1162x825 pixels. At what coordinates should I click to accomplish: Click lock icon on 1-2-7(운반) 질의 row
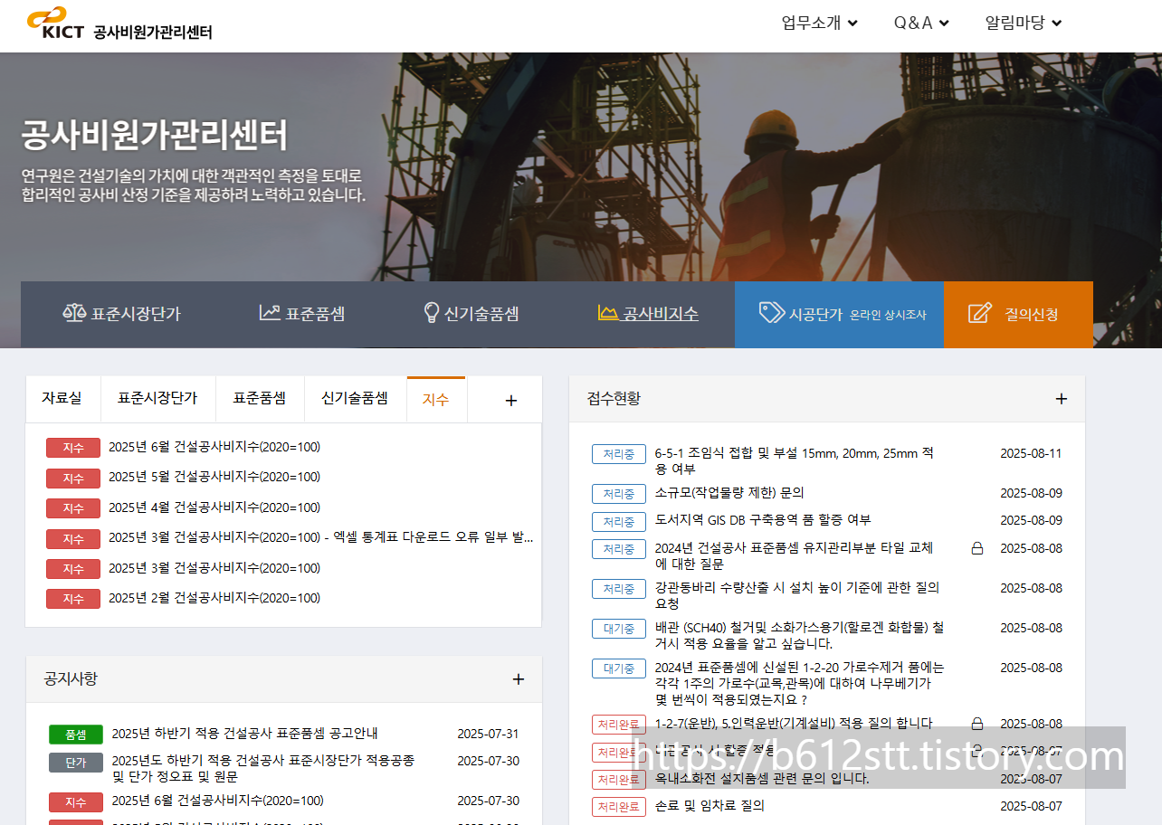(976, 724)
